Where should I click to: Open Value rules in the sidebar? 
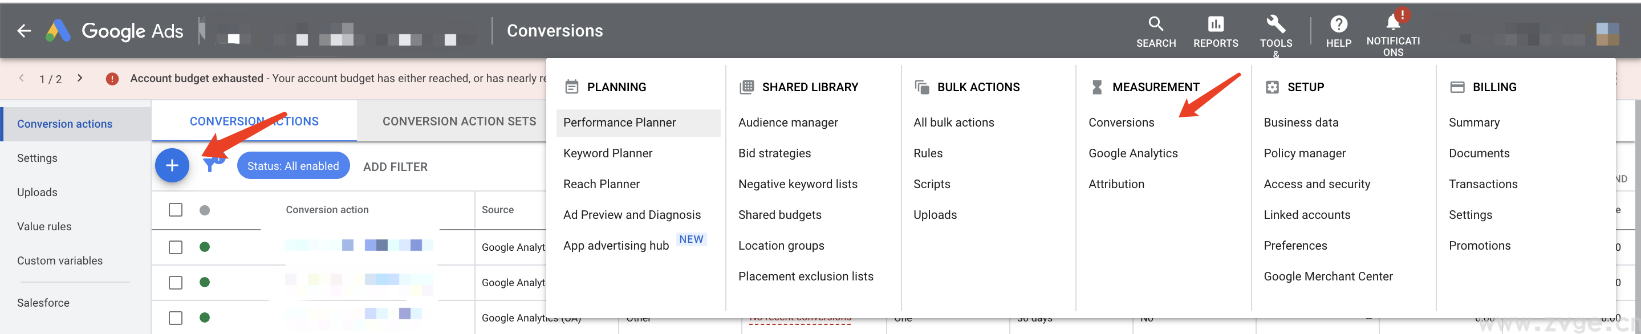click(44, 226)
